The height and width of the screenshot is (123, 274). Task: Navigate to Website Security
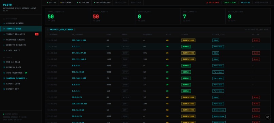click(21, 45)
